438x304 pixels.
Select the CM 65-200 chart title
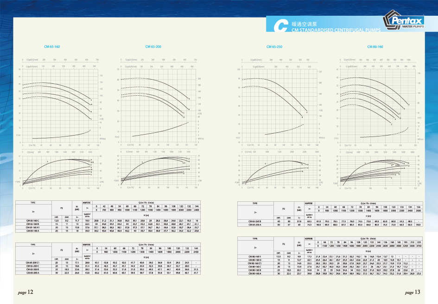[x=153, y=47]
